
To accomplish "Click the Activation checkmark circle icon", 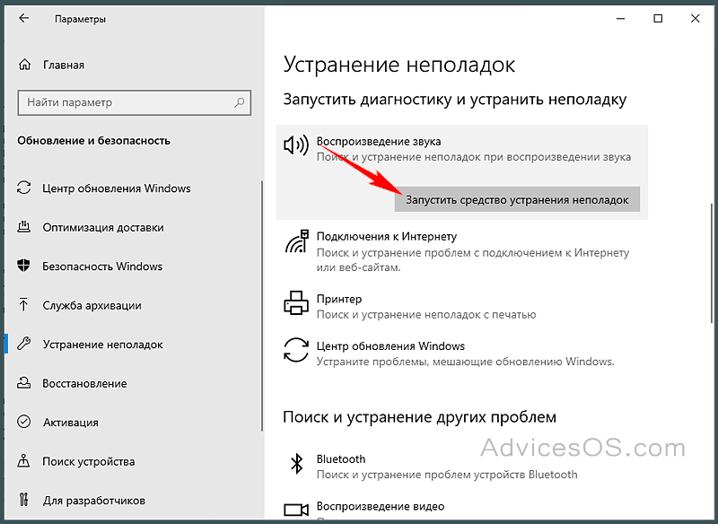I will click(24, 422).
